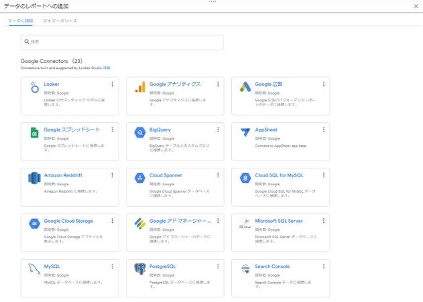Select the Google スプレッドシート connector title
This screenshot has width=423, height=302.
point(72,130)
